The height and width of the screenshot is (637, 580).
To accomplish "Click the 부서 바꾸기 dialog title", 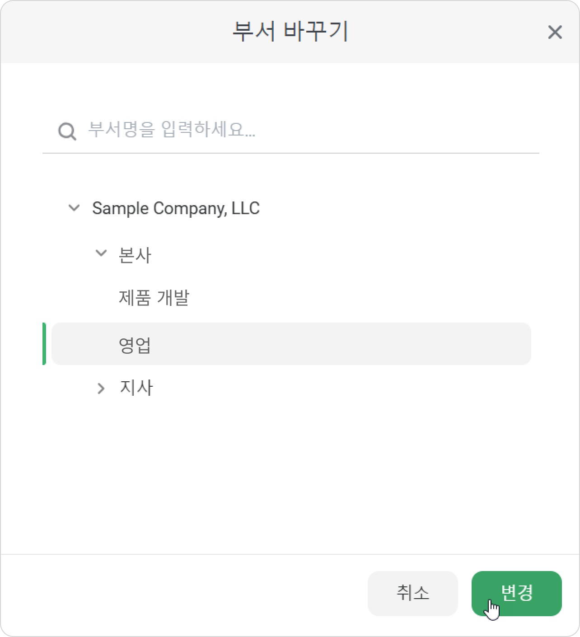I will click(x=290, y=32).
